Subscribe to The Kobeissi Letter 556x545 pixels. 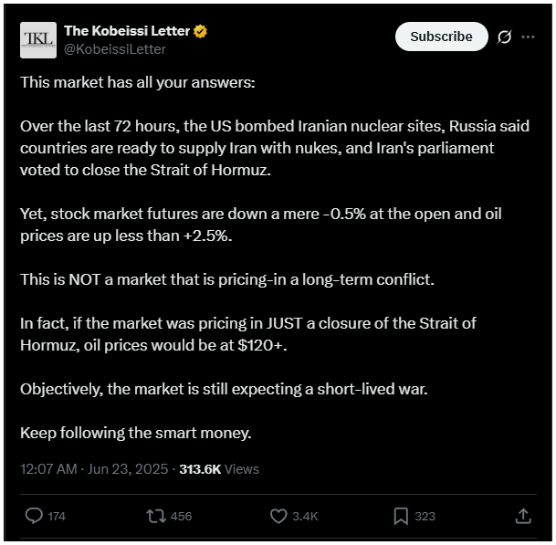[442, 37]
